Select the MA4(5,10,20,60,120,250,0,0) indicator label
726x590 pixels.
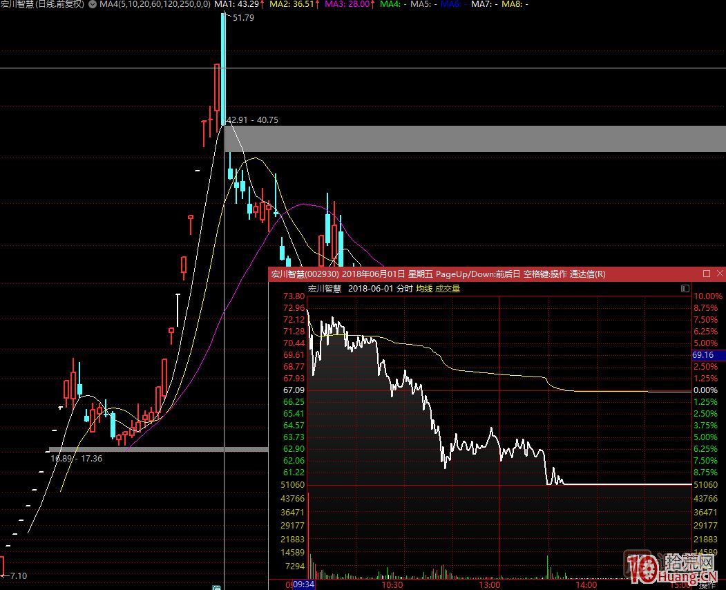(155, 4)
